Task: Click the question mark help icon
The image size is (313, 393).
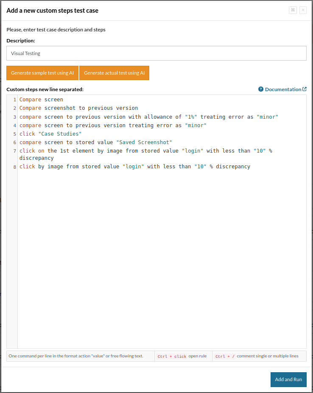Action: [261, 89]
